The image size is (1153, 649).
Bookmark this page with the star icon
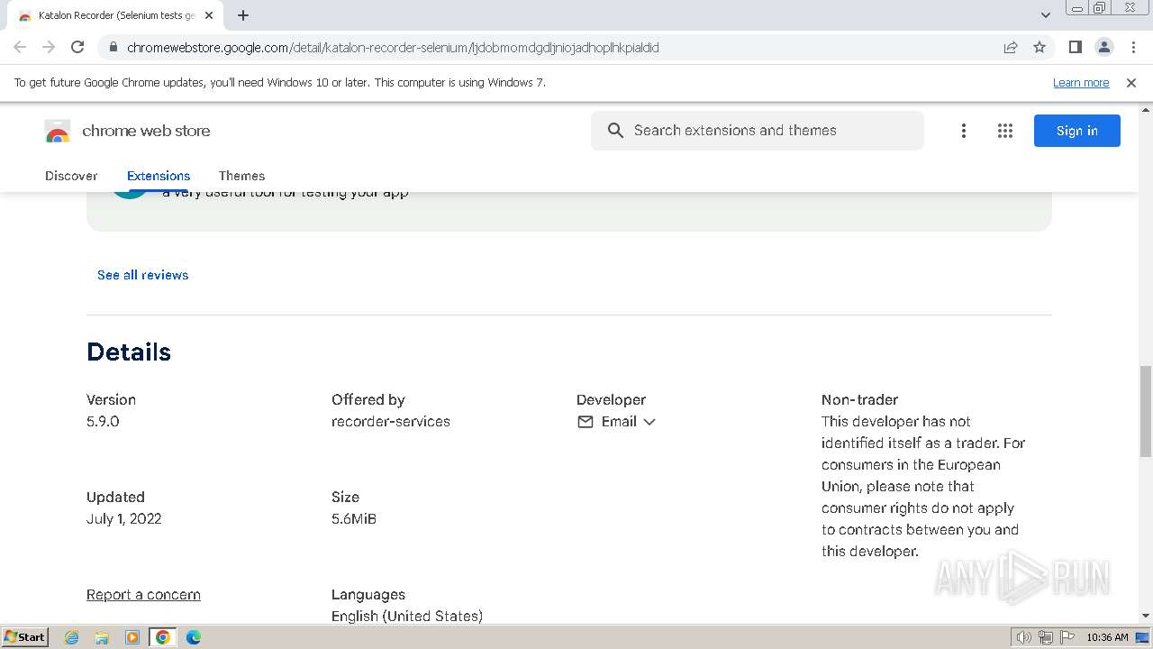[1040, 47]
